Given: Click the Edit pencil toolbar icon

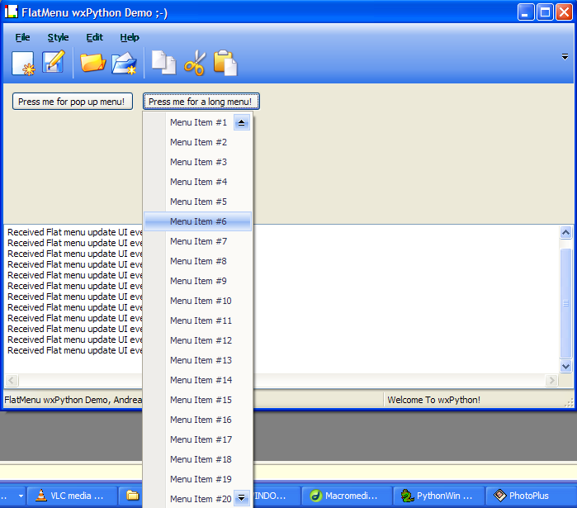Looking at the screenshot, I should [x=54, y=62].
